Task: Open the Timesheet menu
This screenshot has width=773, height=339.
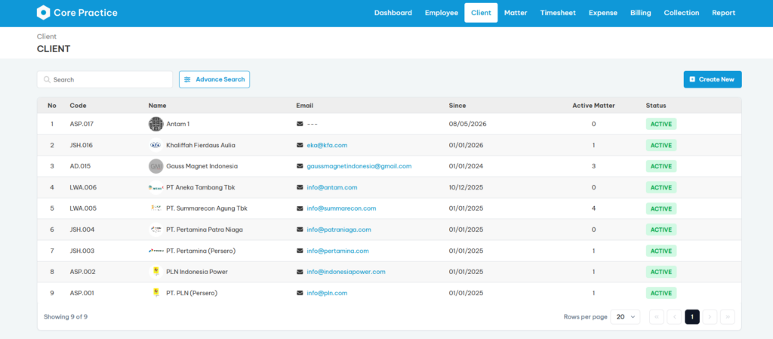Action: click(558, 13)
